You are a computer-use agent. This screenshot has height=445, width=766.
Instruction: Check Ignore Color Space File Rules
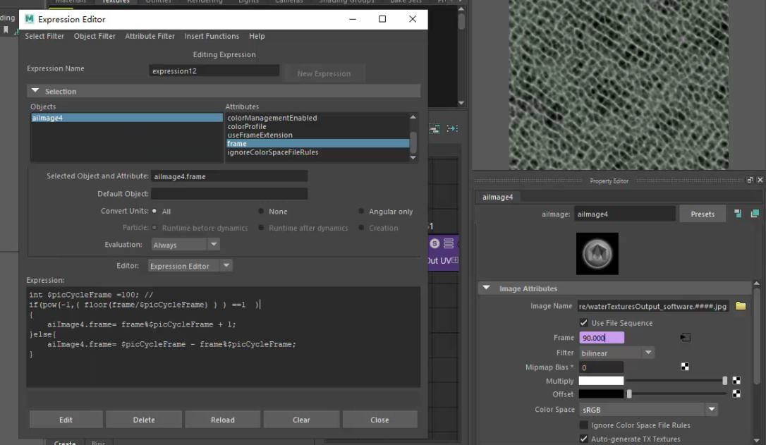[584, 425]
